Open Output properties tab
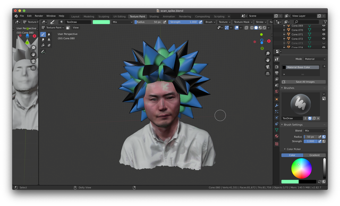The height and width of the screenshot is (206, 340). point(276,73)
